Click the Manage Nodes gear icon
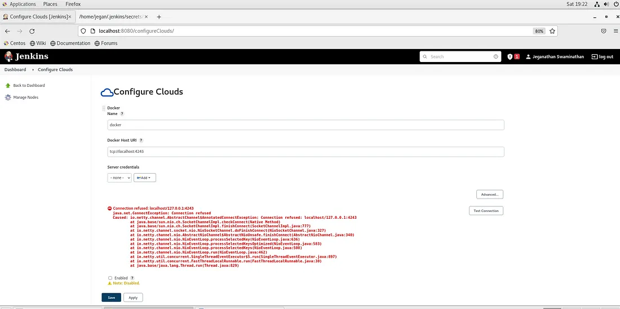The image size is (620, 309). click(8, 98)
